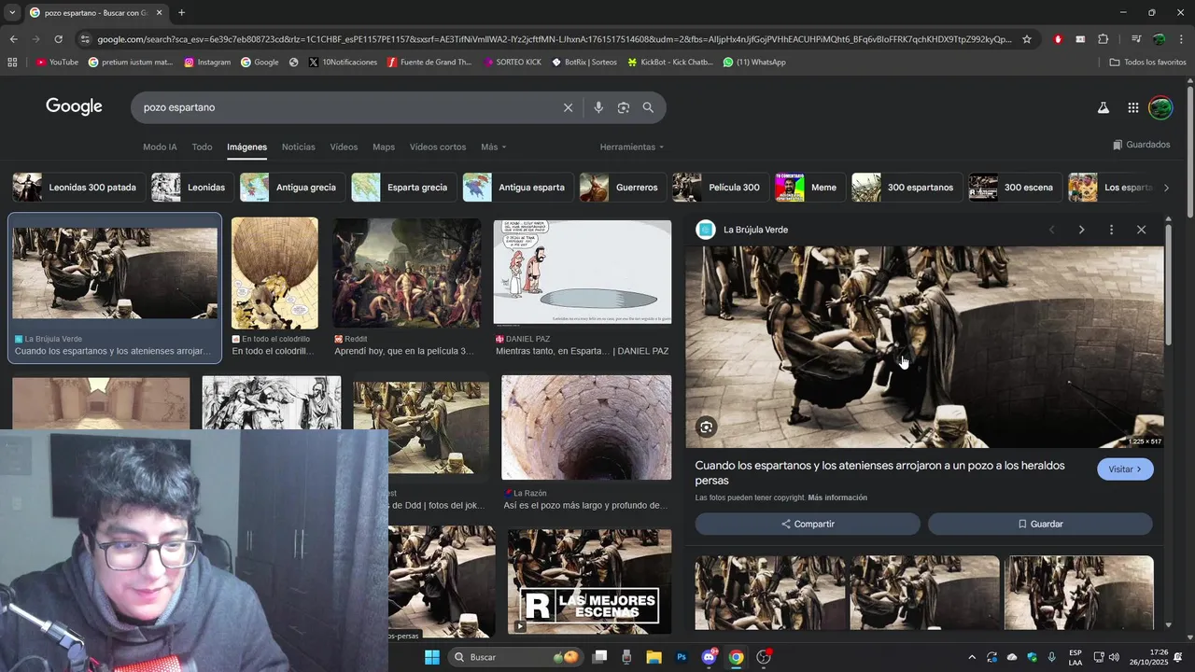Open Todos los favoritos folder

1147,63
